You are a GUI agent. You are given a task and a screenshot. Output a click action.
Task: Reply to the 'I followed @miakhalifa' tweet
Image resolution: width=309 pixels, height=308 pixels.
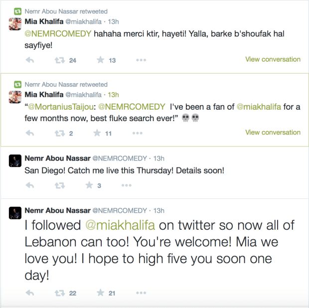[29, 293]
